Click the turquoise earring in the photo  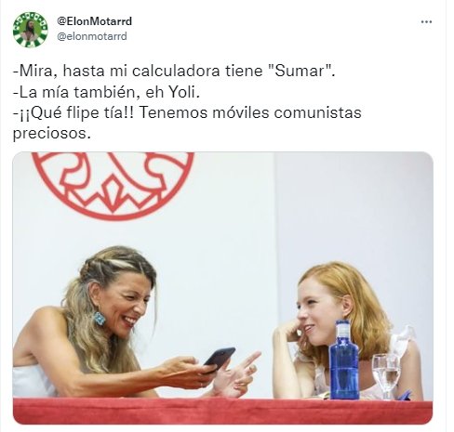[100, 319]
